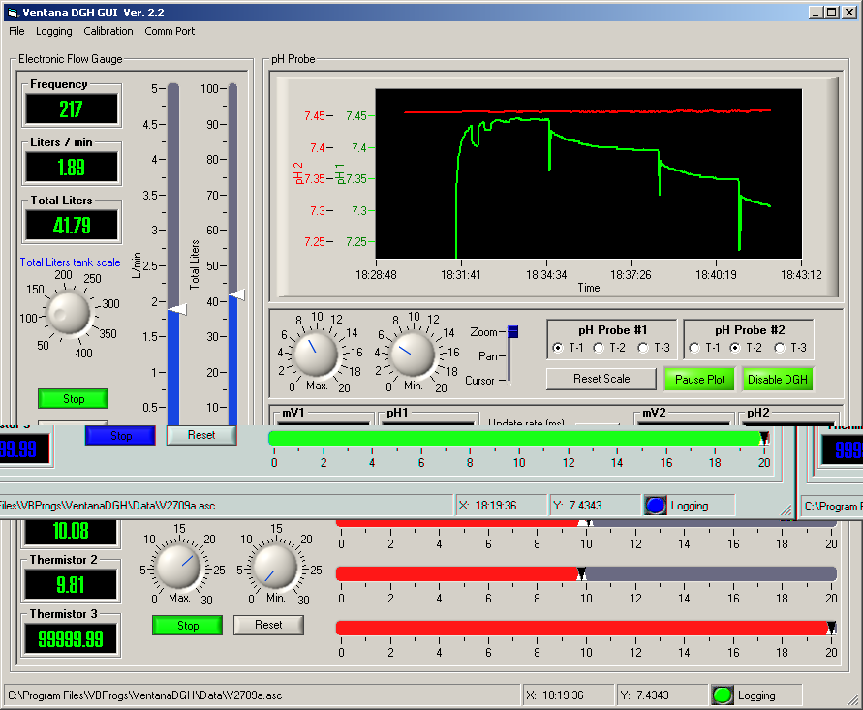The height and width of the screenshot is (710, 863).
Task: Click the Zoom/Pan/Cursor slider handle
Action: [512, 331]
